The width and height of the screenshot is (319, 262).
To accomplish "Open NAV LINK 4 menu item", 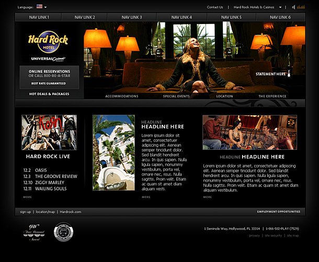I will click(x=181, y=17).
